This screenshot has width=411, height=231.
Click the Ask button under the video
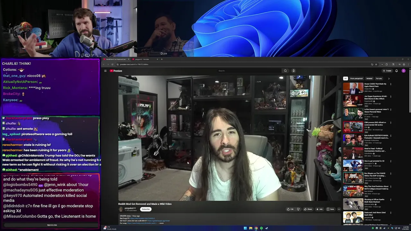[x=319, y=209]
